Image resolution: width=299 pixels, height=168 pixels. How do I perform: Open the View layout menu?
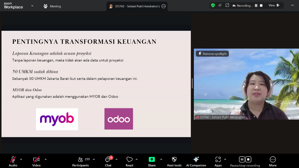(274, 6)
